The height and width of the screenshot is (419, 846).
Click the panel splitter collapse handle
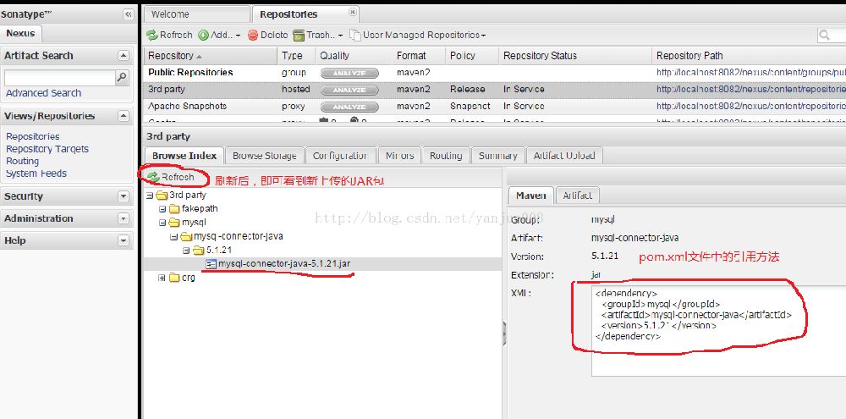pos(504,334)
